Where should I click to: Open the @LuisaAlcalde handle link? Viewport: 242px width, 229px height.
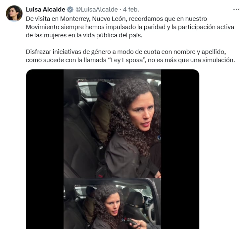coord(97,10)
